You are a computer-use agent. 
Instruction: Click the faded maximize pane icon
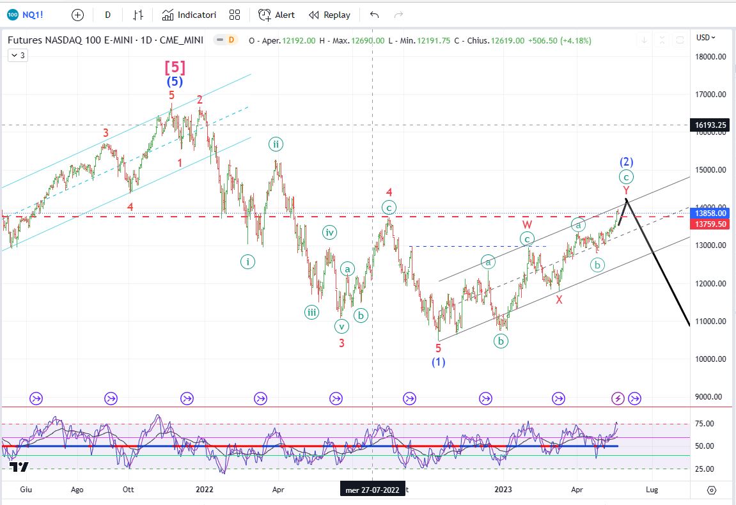coord(680,40)
